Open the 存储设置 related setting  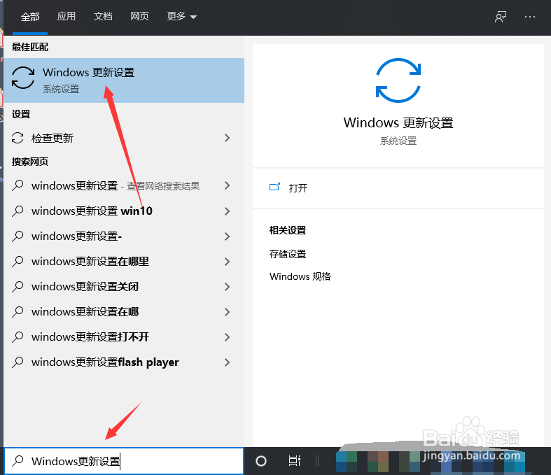click(x=288, y=254)
